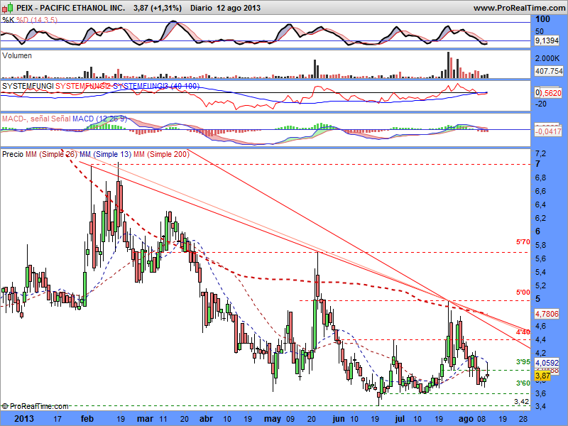Click the abr month label
This screenshot has width=568, height=426.
(x=206, y=419)
